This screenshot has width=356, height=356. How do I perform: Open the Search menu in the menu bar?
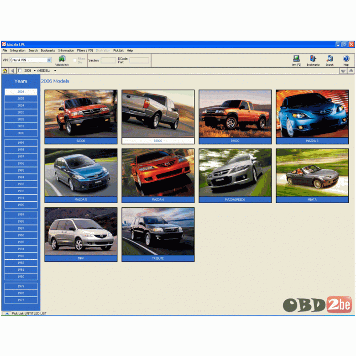33,51
